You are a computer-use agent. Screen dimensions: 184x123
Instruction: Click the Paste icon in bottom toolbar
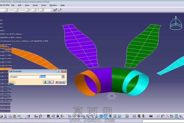pos(14,116)
